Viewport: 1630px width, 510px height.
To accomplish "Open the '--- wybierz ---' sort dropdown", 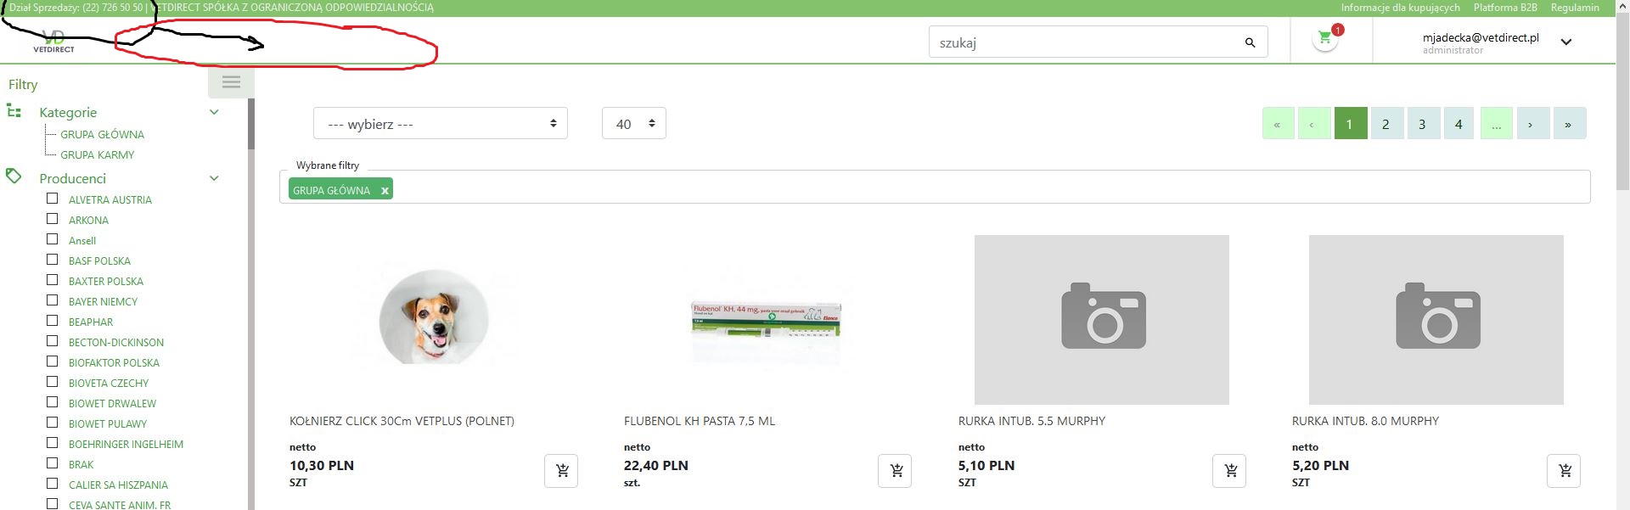I will pos(440,124).
